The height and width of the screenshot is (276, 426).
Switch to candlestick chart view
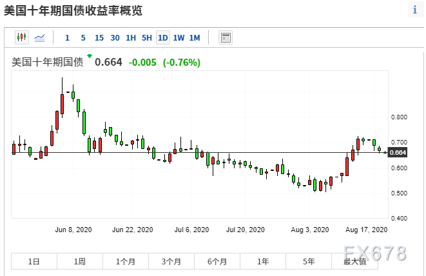[22, 37]
